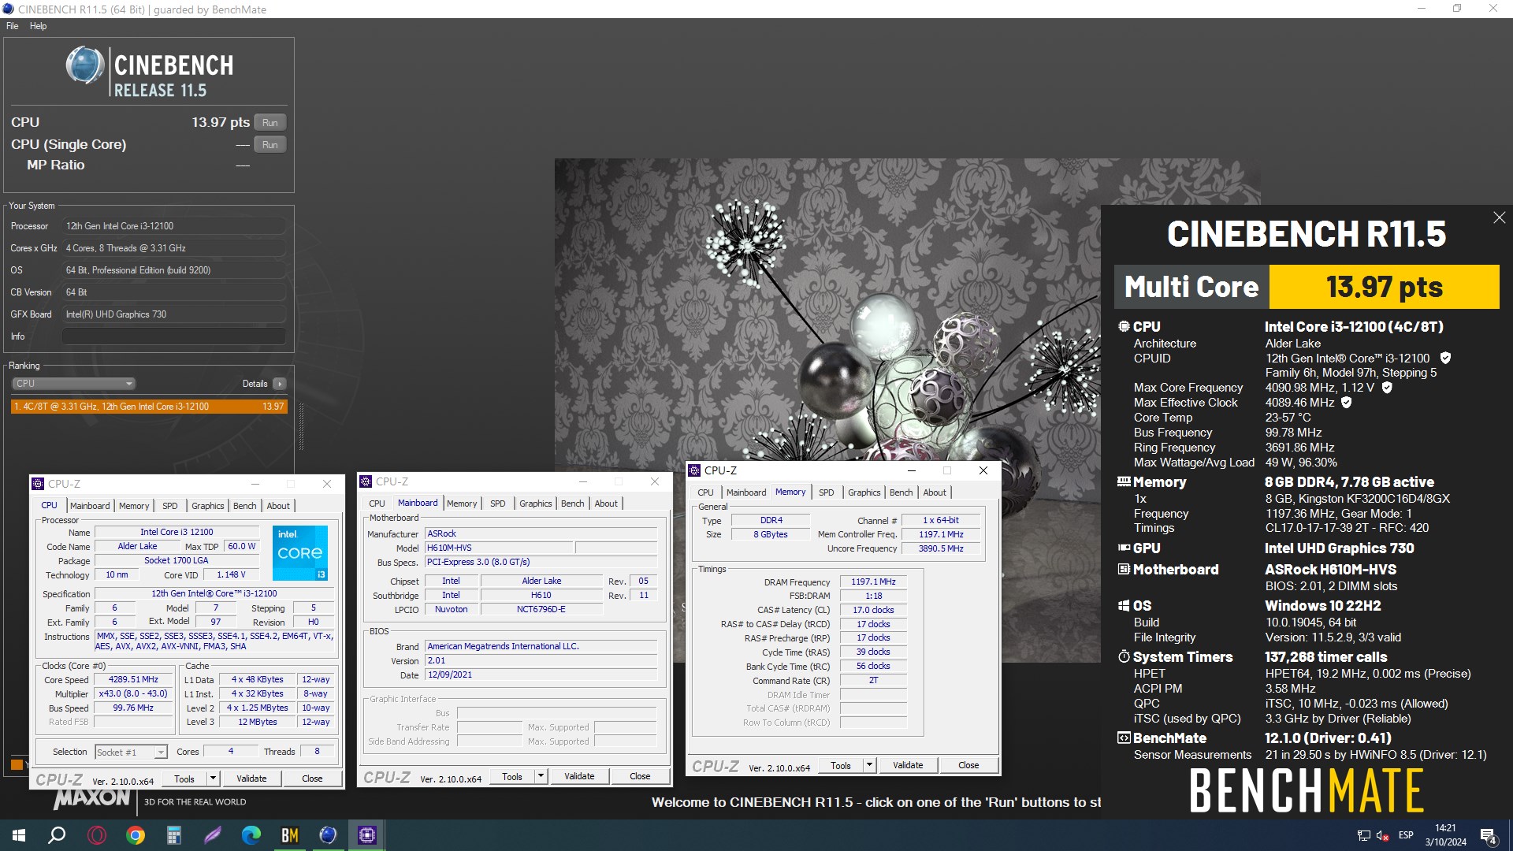The width and height of the screenshot is (1513, 851).
Task: Click the muted volume tray icon
Action: (1383, 835)
